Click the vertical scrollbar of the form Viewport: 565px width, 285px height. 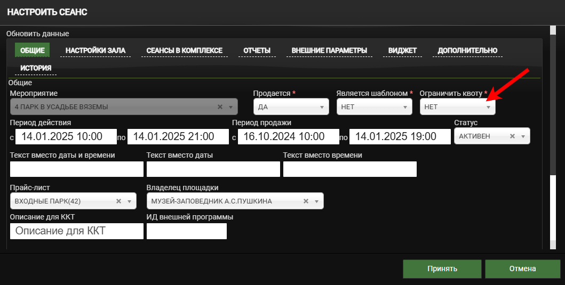(553, 107)
